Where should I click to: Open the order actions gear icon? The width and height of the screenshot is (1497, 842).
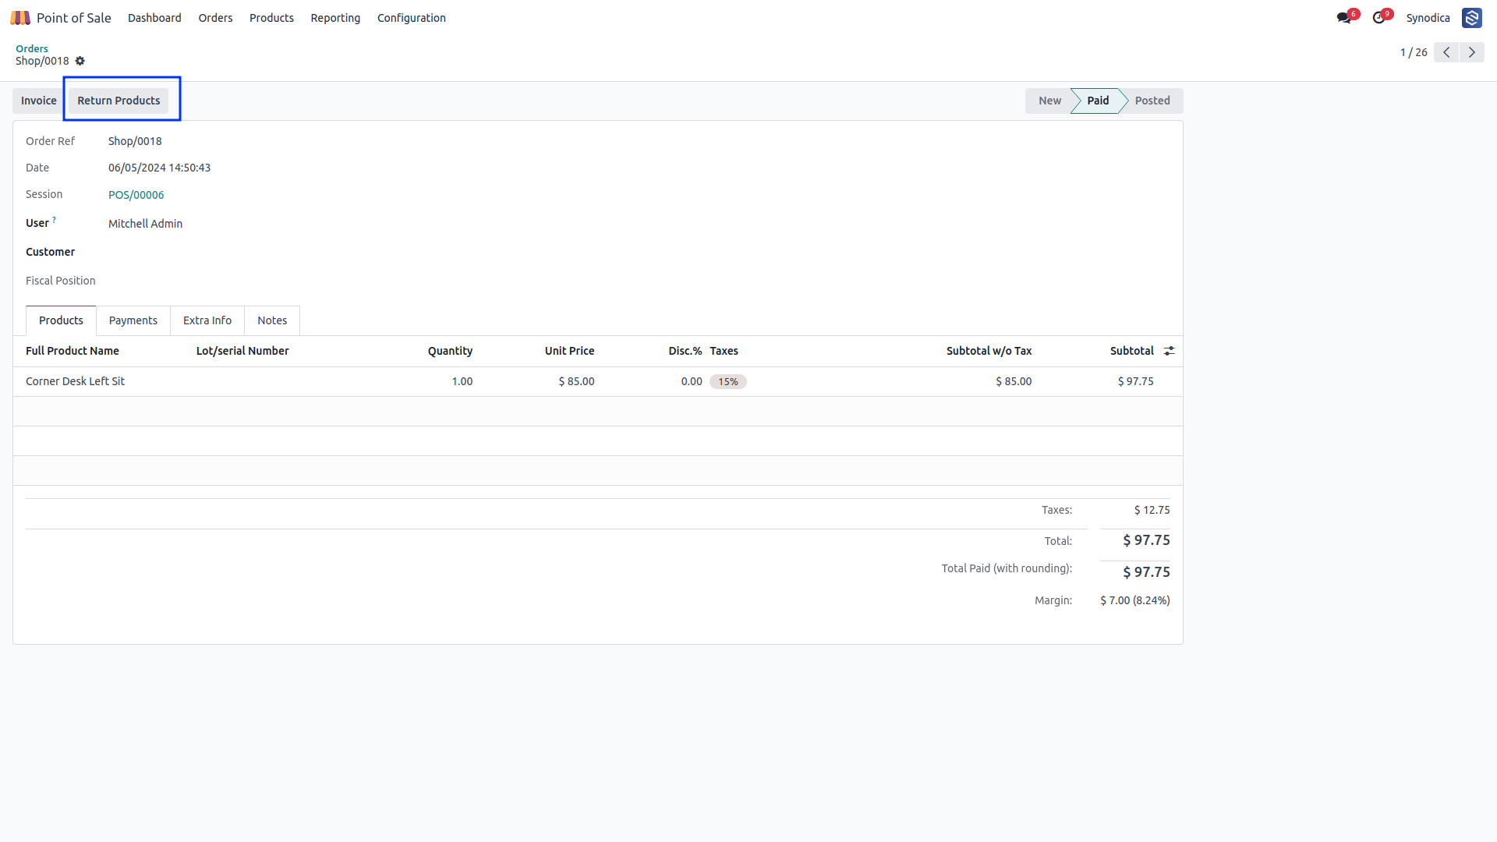80,61
